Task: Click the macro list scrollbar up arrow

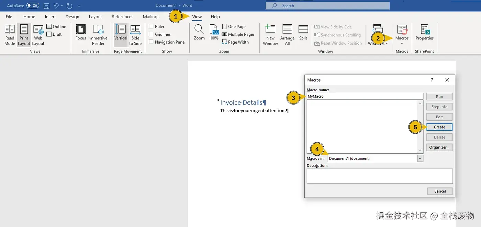Action: 420,103
